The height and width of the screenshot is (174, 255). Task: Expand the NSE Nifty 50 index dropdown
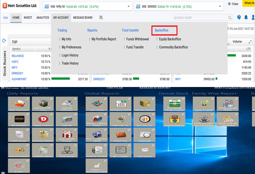129,7
